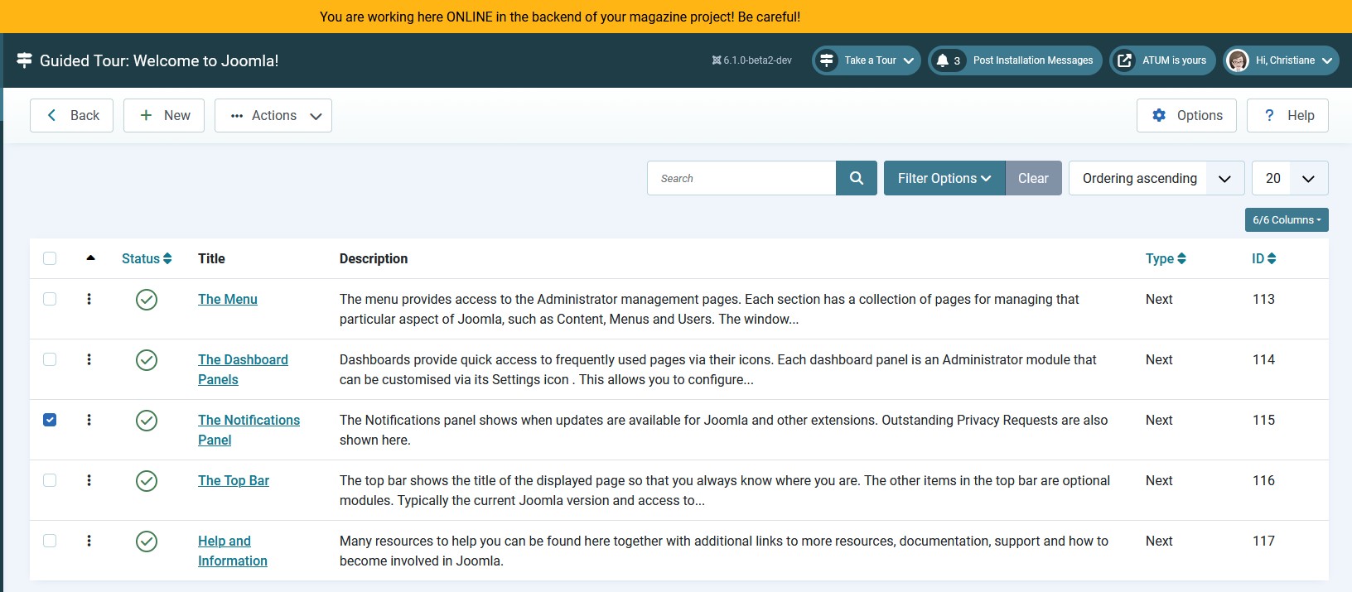
Task: Click the status check icon for The Top Bar
Action: (147, 481)
